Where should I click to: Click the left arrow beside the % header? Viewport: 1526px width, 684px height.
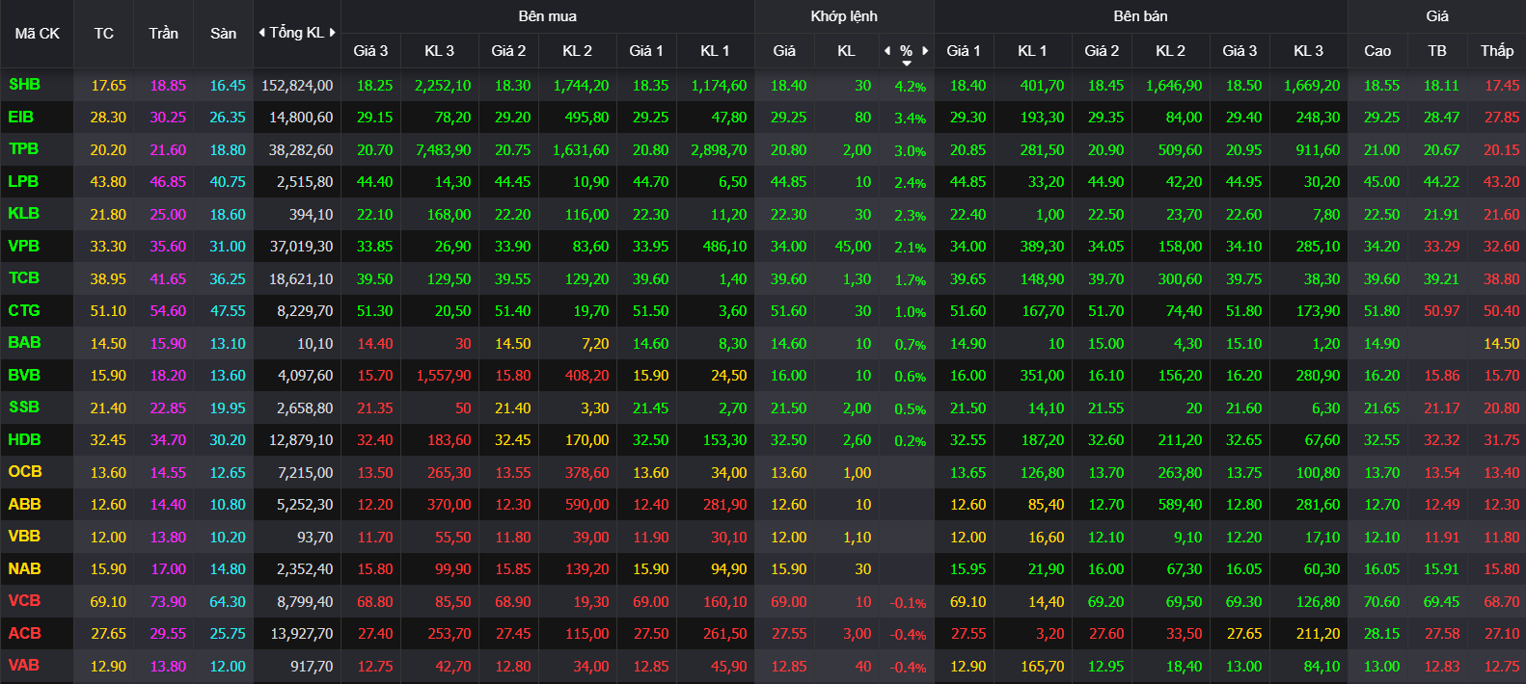click(887, 51)
